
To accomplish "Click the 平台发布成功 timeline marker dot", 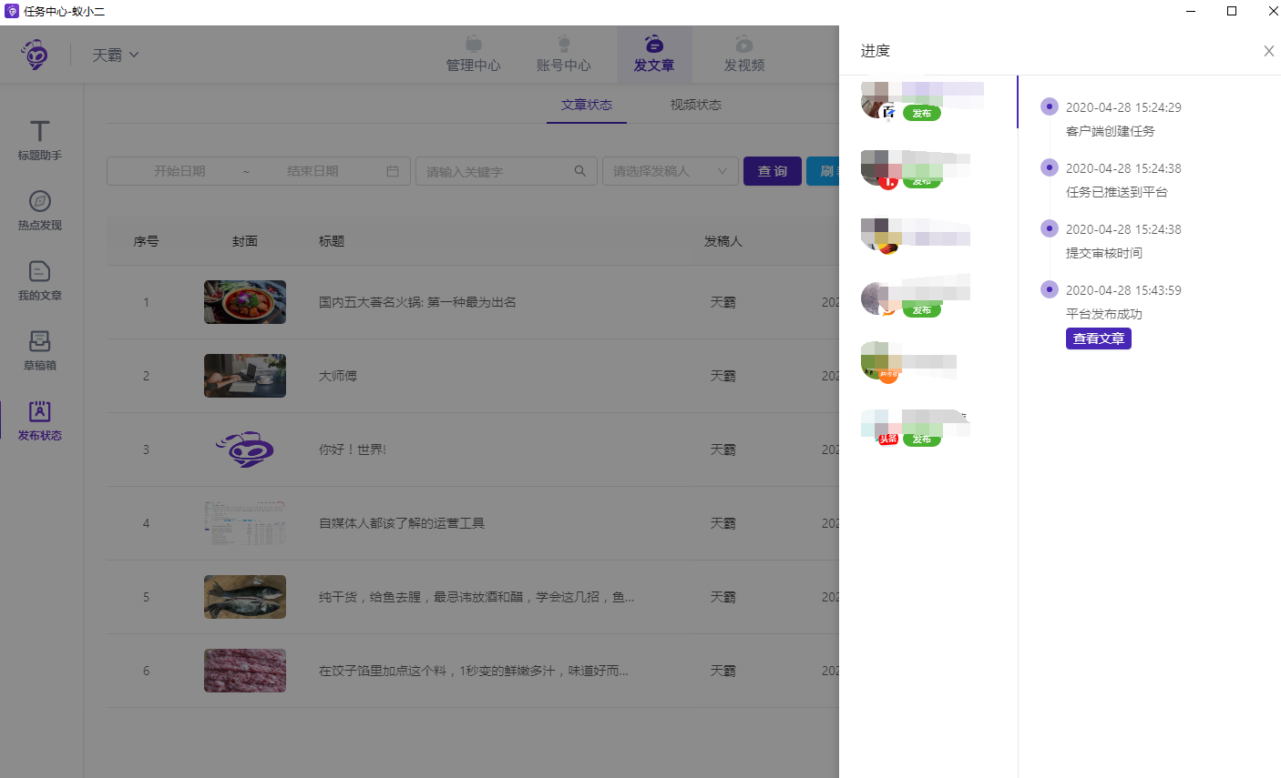I will click(1050, 289).
